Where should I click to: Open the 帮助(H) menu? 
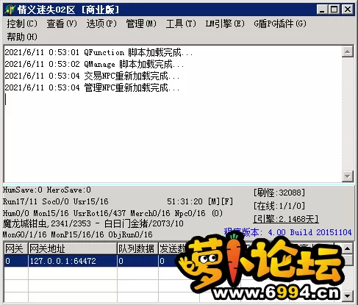[22, 37]
